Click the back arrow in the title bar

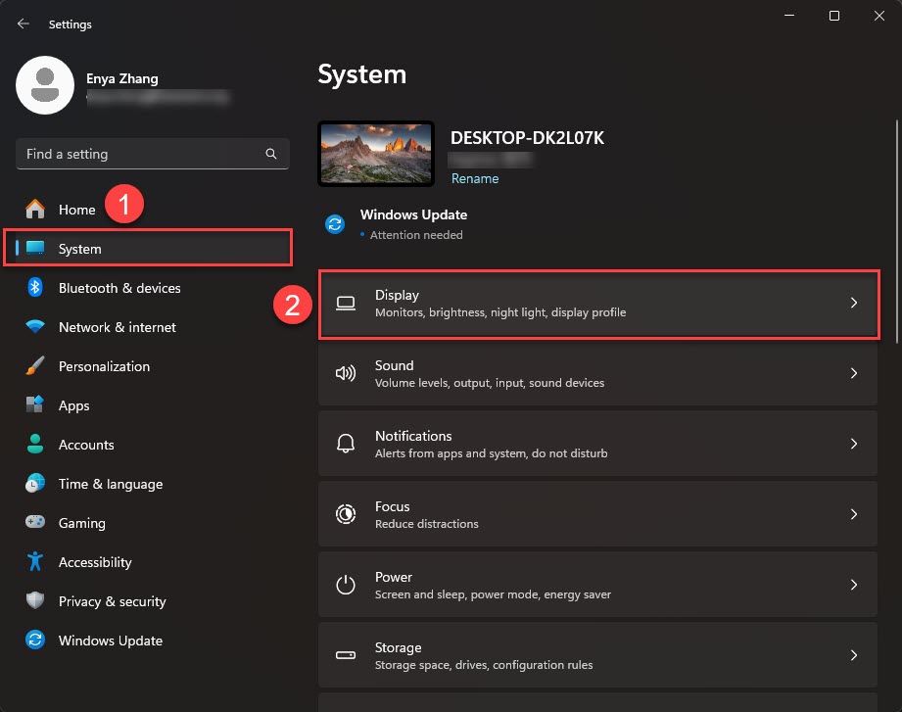point(22,24)
